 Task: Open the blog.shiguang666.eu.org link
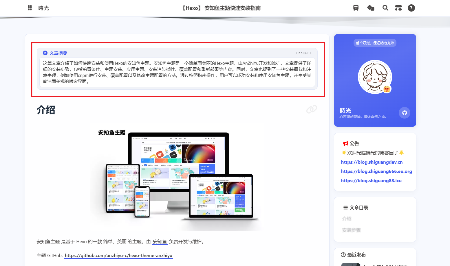pyautogui.click(x=376, y=171)
